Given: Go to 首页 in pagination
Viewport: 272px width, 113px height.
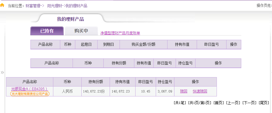Looking at the screenshot, I should click(x=219, y=103).
